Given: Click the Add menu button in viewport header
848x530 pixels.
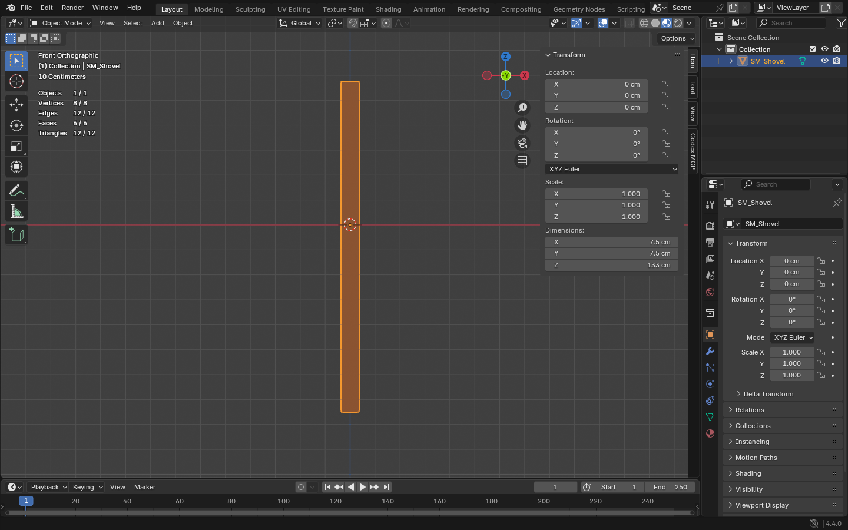Looking at the screenshot, I should [158, 23].
